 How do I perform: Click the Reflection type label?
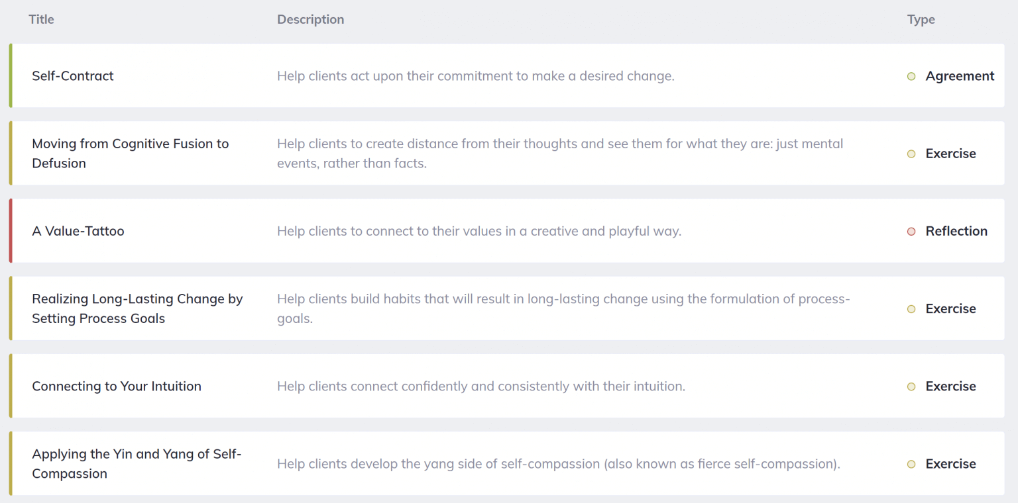tap(956, 231)
